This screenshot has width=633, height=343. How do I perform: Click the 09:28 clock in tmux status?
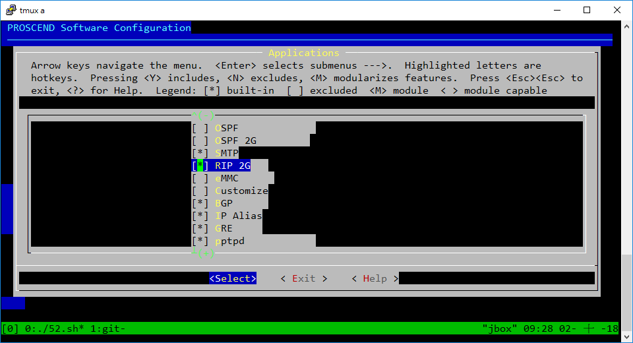coord(538,328)
